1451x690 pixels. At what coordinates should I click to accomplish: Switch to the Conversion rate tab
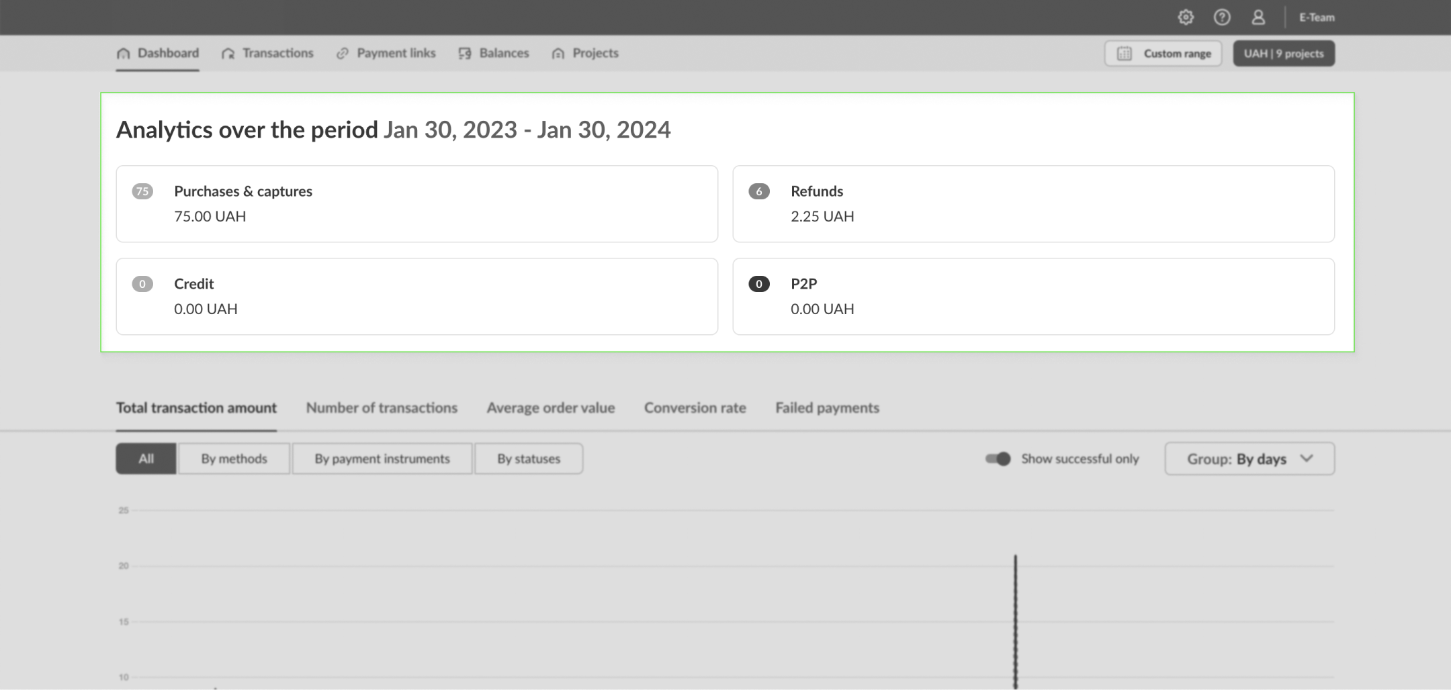(695, 407)
